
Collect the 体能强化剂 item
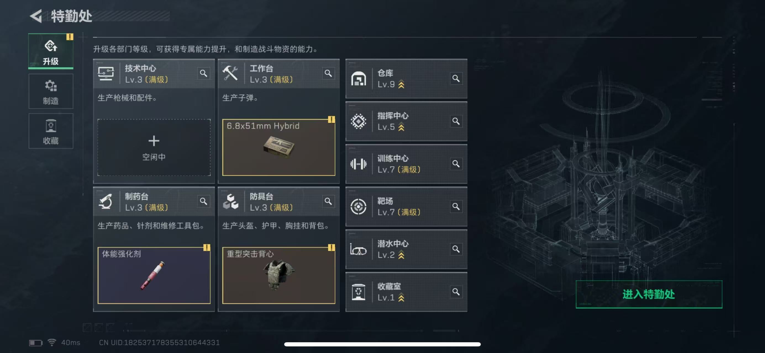154,275
